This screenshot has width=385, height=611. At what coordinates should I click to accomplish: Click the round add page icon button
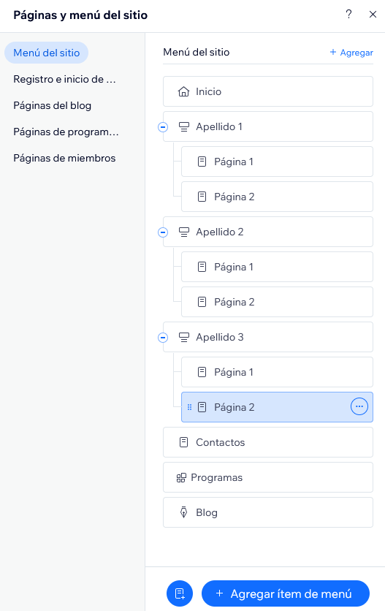(x=180, y=593)
